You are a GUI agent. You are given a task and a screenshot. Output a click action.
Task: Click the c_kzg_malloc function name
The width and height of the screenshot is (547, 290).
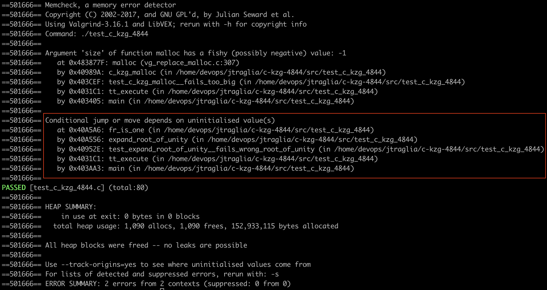132,72
